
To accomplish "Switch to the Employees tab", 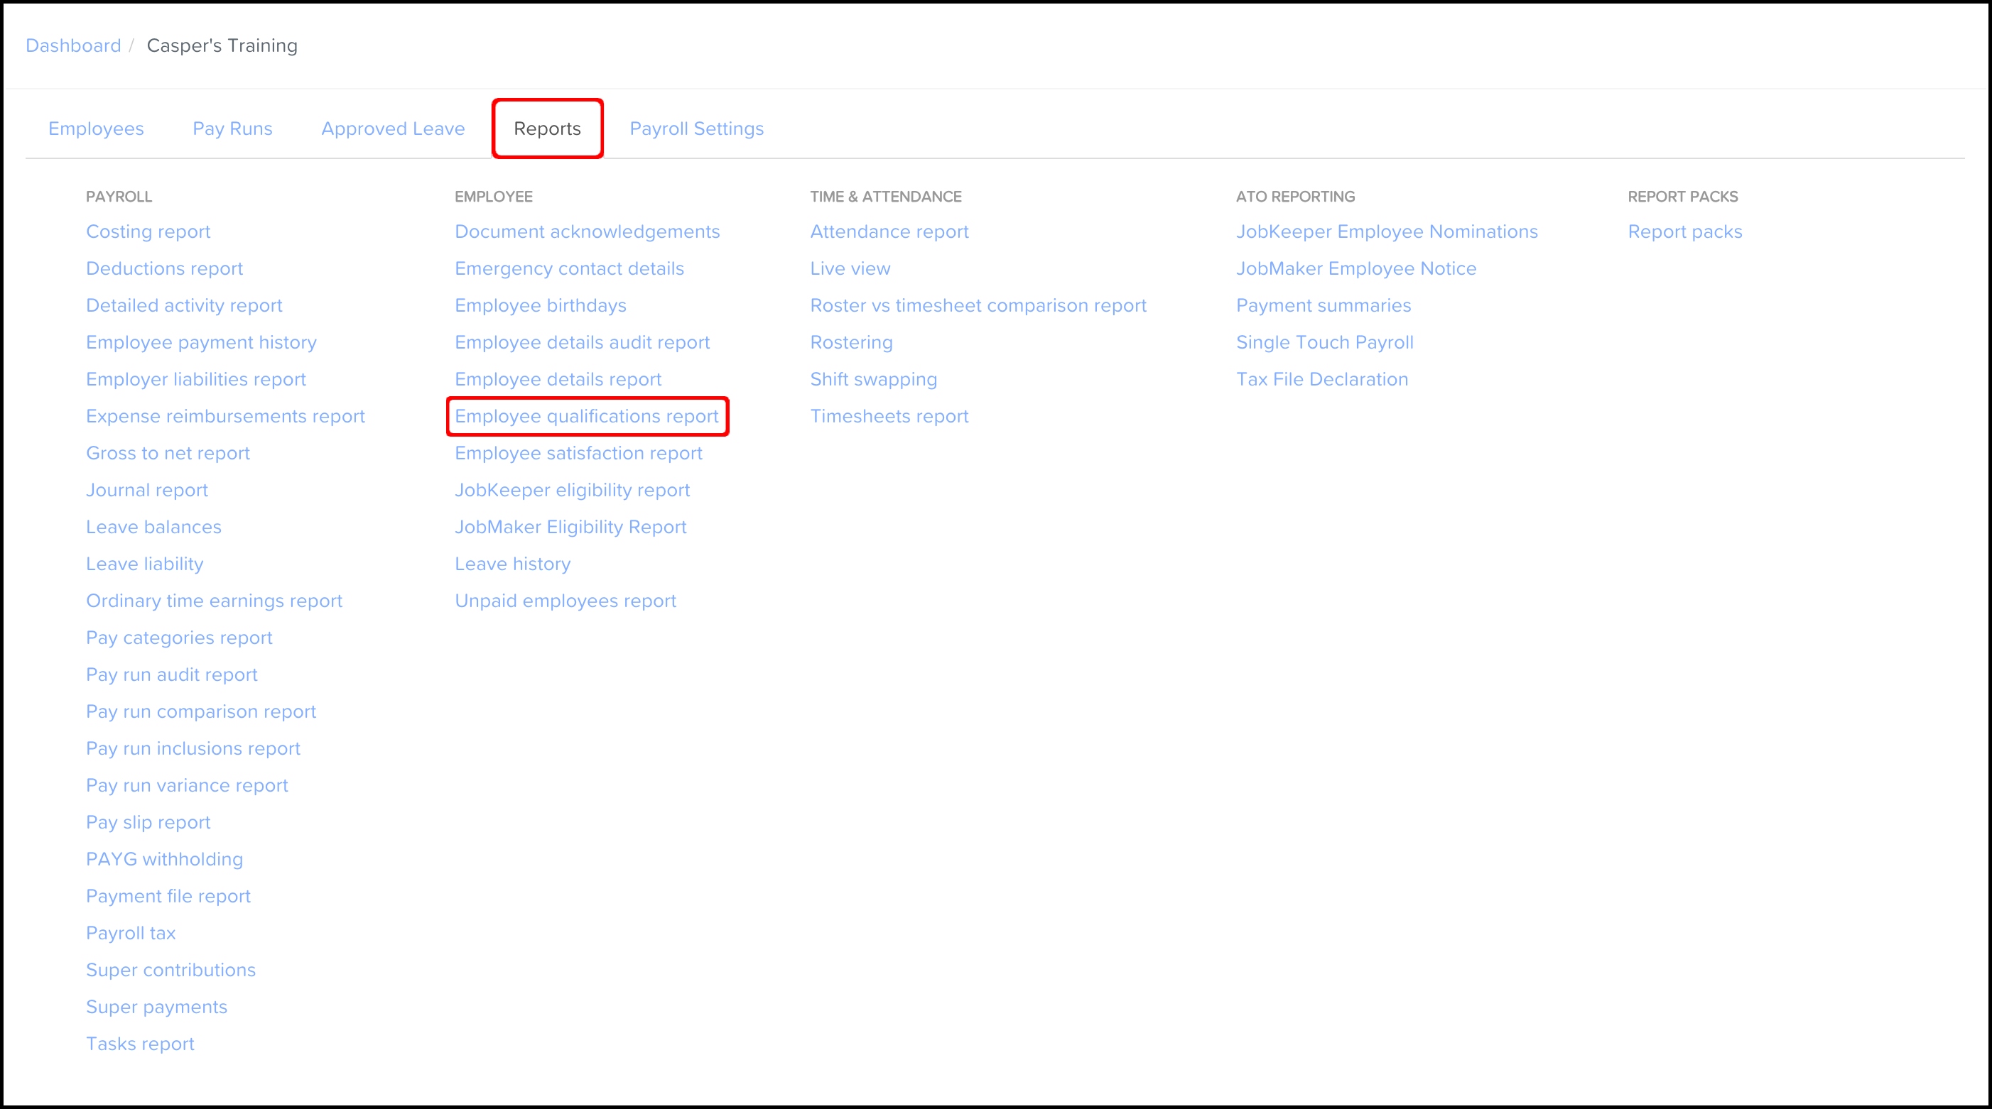I will [x=96, y=129].
